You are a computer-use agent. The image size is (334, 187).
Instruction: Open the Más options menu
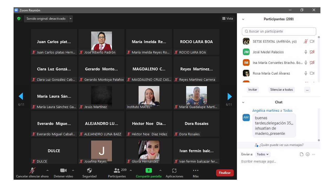click(195, 171)
